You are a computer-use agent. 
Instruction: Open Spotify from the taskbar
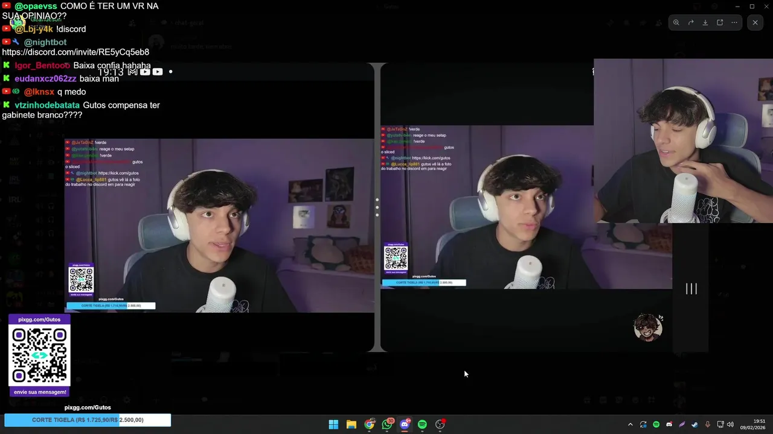pos(422,424)
